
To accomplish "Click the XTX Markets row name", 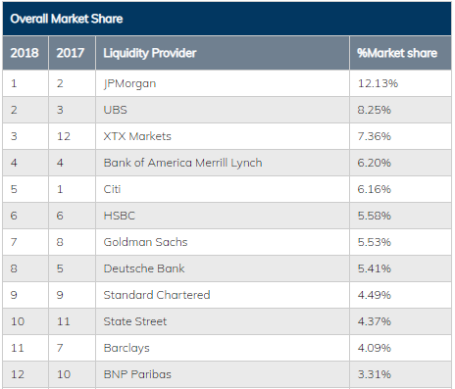I will click(137, 136).
